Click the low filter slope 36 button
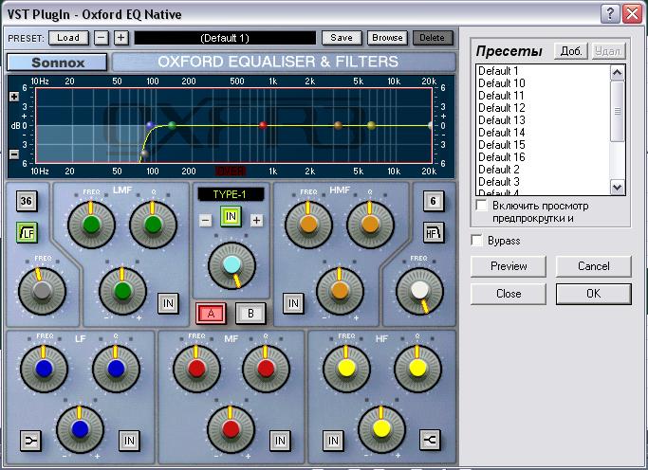The image size is (648, 470). pyautogui.click(x=27, y=201)
